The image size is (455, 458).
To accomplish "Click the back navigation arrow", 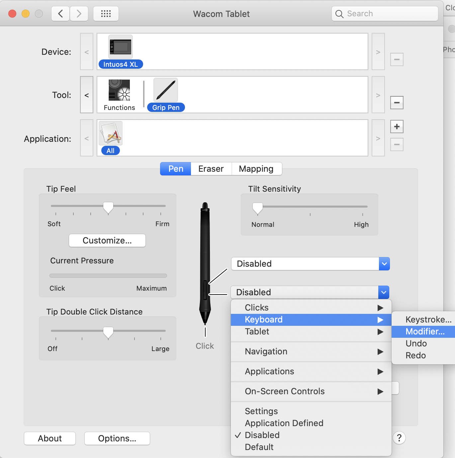I will pyautogui.click(x=60, y=14).
